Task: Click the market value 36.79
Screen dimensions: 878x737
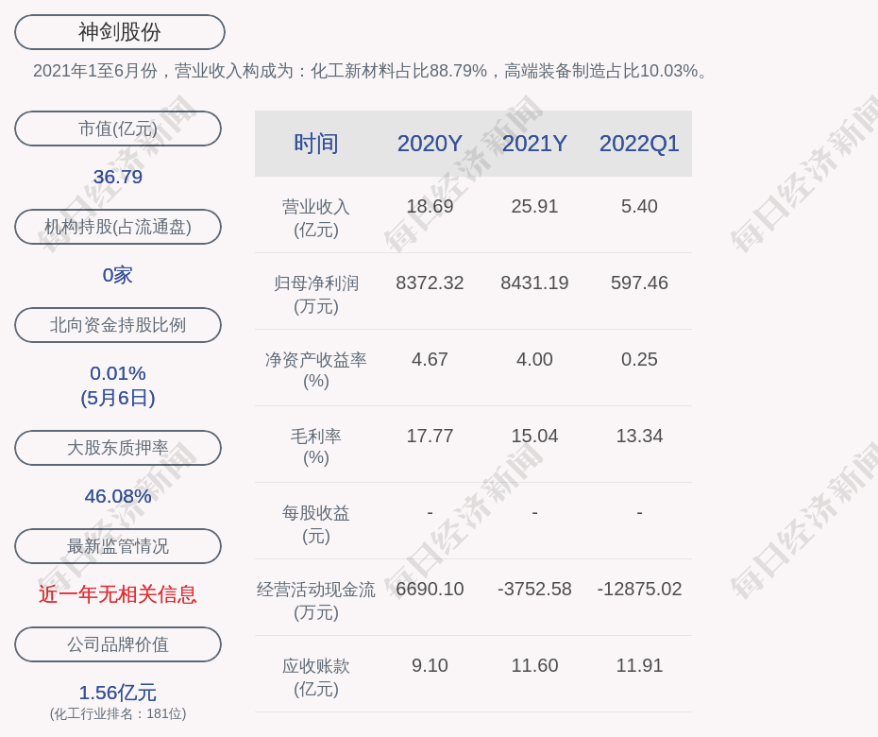Action: pyautogui.click(x=118, y=177)
